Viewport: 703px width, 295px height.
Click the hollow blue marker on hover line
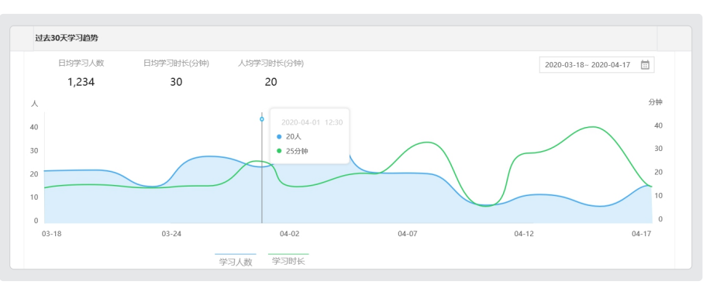pyautogui.click(x=262, y=119)
